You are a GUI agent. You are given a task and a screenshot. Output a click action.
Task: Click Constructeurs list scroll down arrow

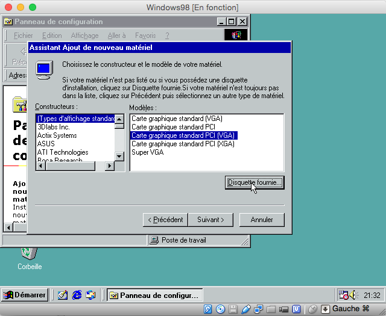click(x=119, y=156)
